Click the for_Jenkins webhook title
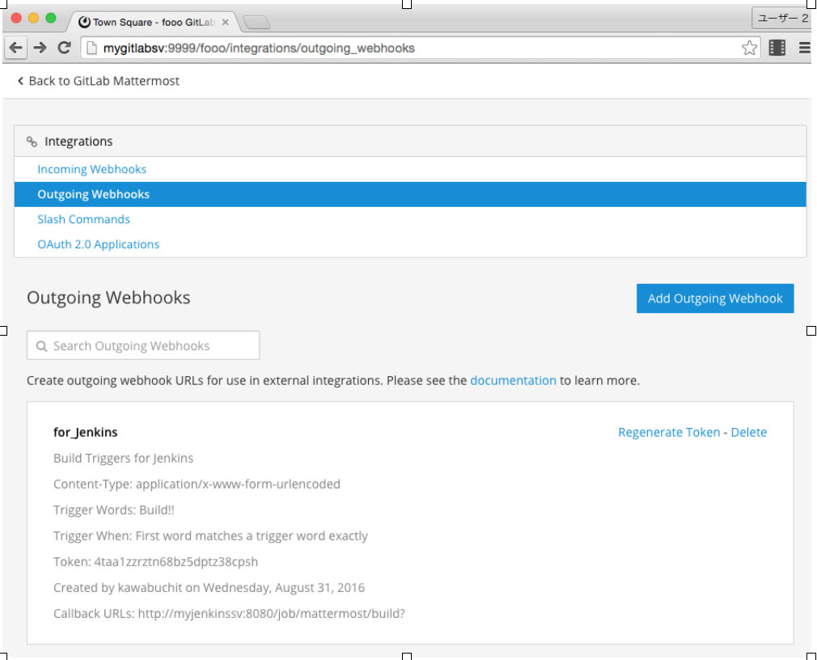The image size is (817, 660). click(86, 433)
